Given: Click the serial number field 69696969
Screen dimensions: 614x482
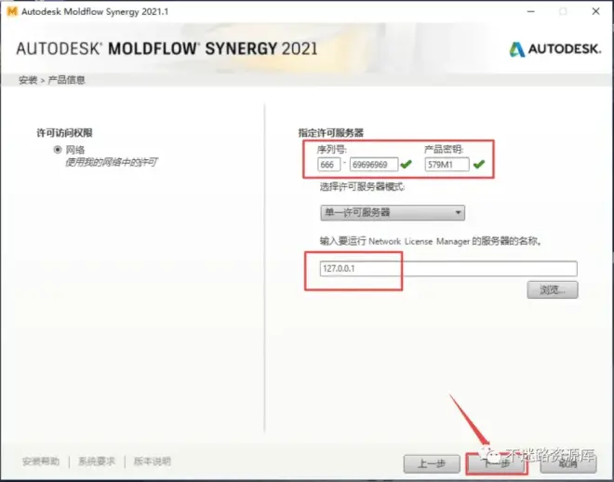Looking at the screenshot, I should click(374, 165).
